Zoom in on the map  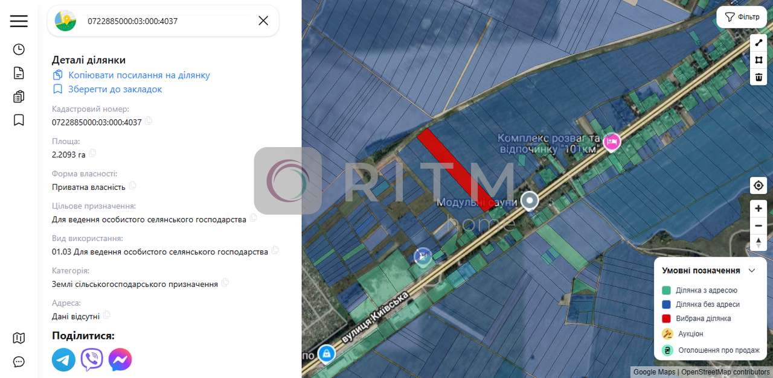[x=759, y=209]
